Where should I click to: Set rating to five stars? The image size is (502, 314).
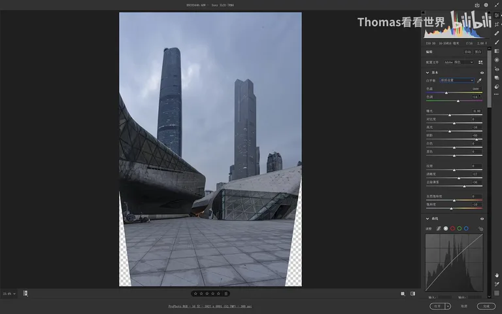click(x=218, y=294)
